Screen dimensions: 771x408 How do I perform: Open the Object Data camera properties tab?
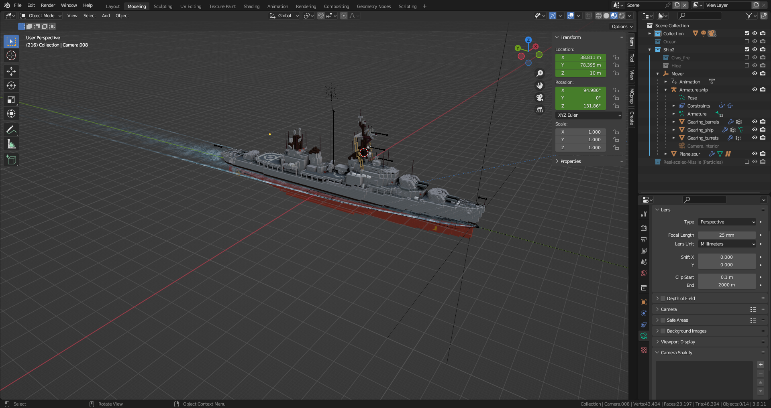(644, 336)
